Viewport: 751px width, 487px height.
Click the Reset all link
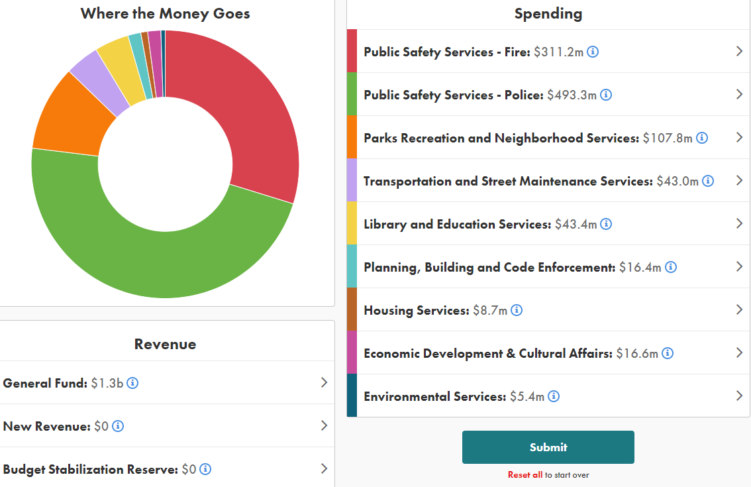tap(525, 474)
